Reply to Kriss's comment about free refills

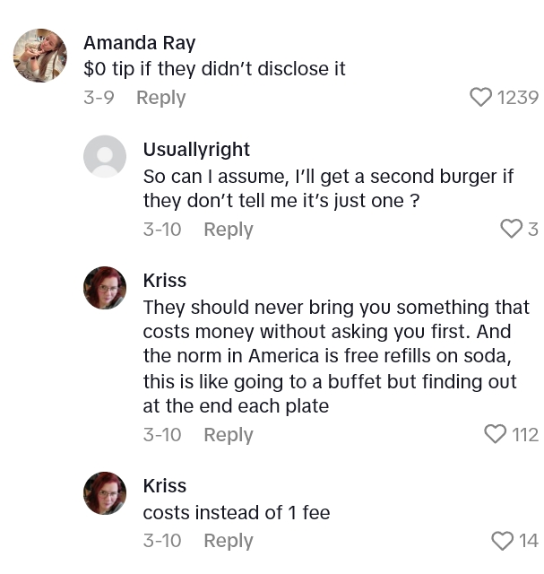[229, 435]
